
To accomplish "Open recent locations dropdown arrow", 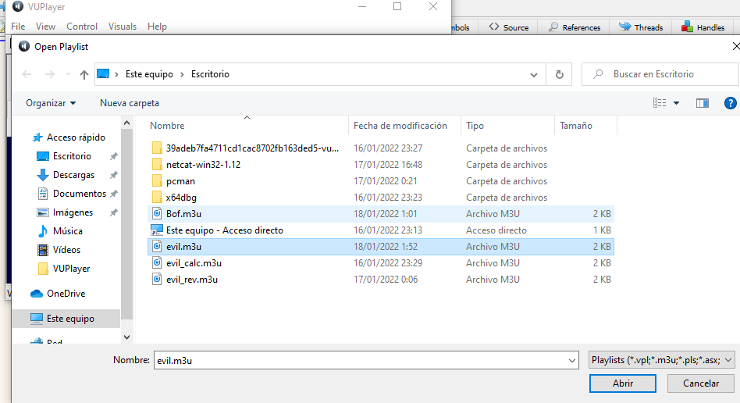I will pyautogui.click(x=68, y=74).
